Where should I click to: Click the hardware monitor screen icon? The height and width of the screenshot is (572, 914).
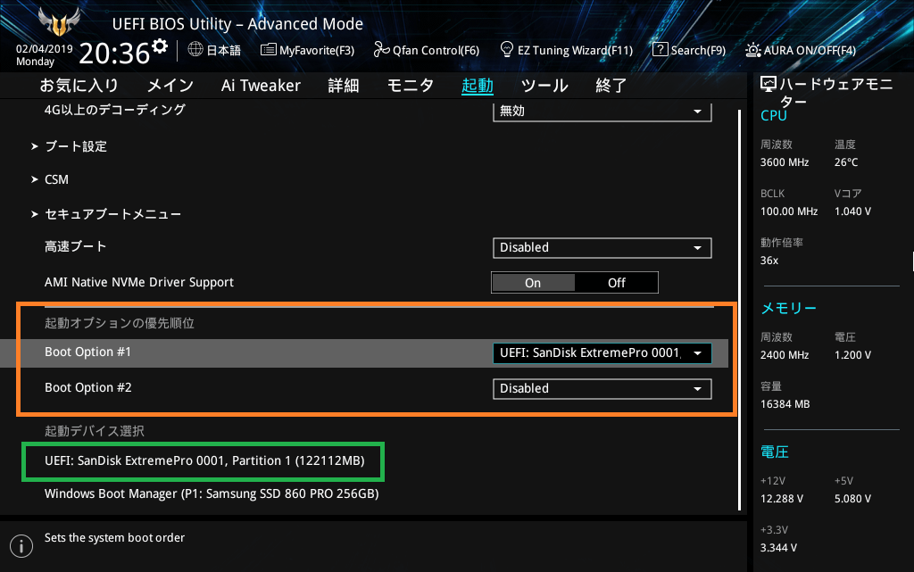pos(769,85)
